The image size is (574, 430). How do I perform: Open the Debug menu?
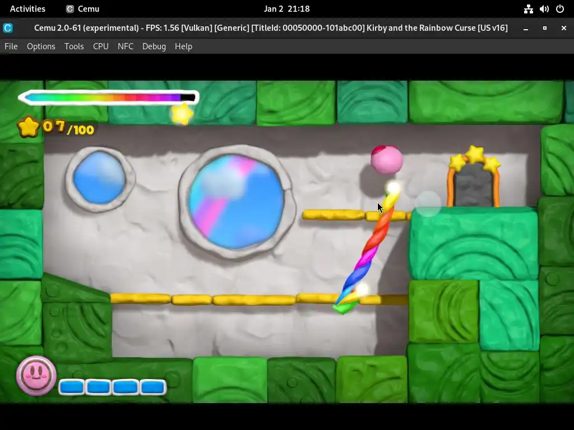(154, 46)
